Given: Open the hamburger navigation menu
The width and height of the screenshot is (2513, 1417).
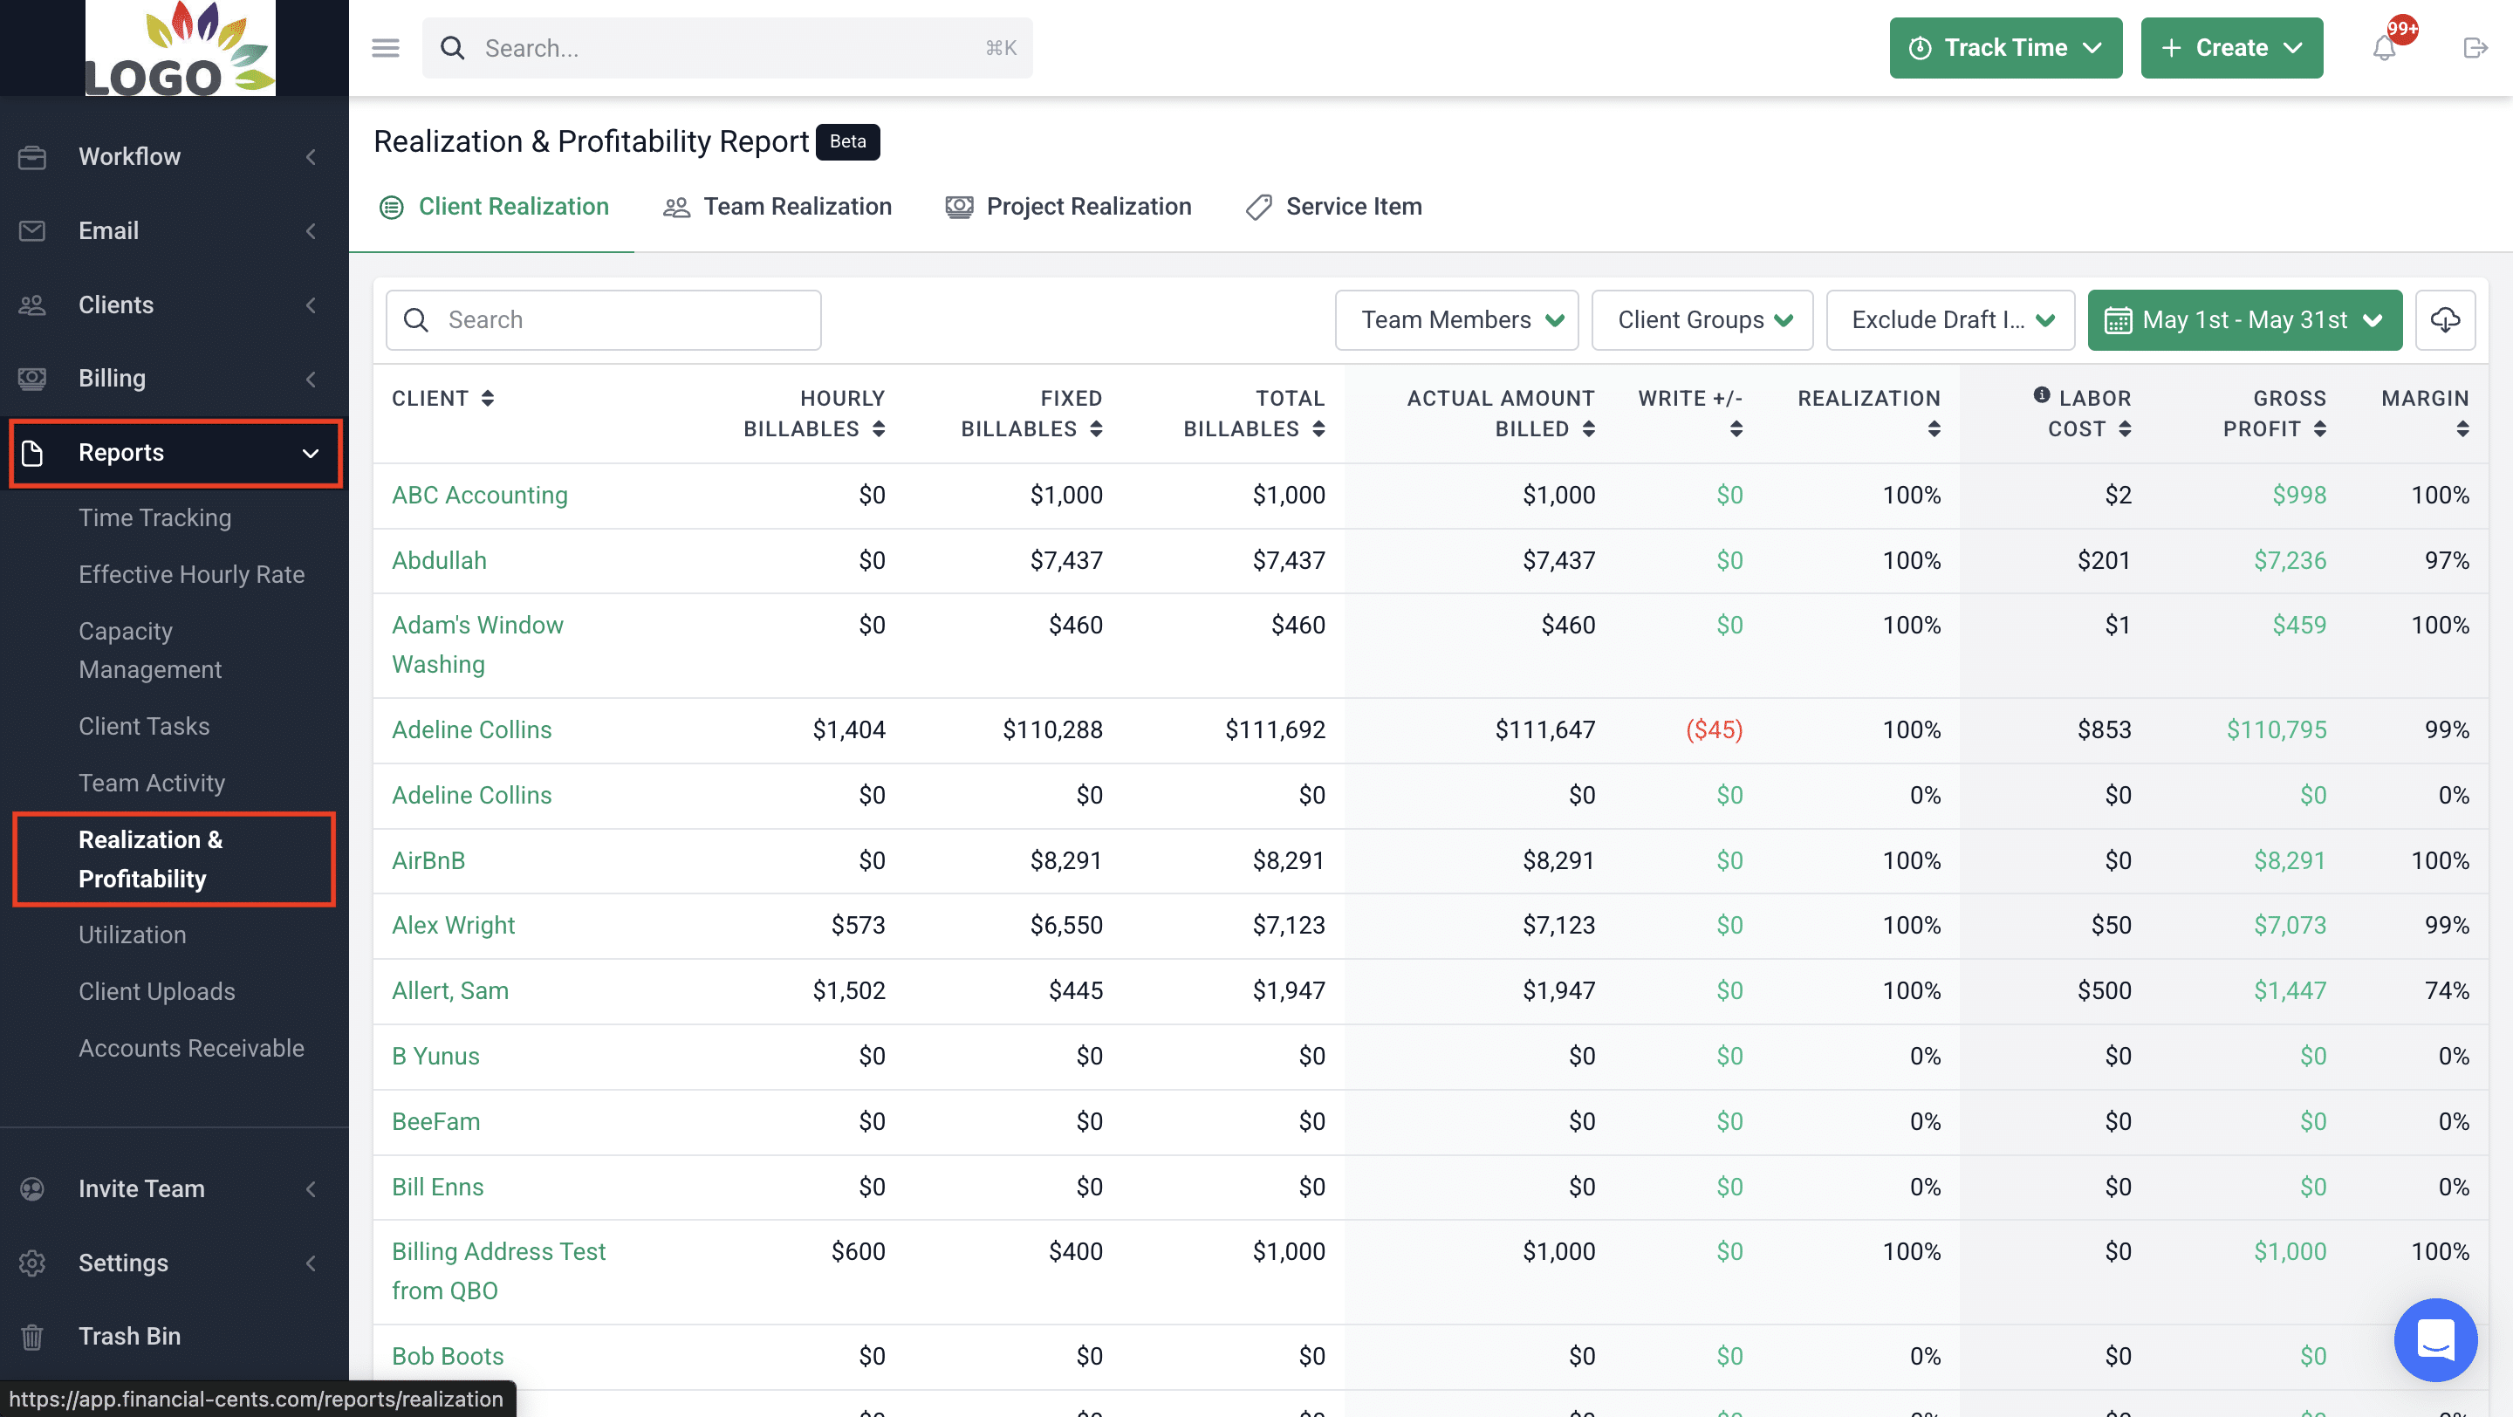Looking at the screenshot, I should click(x=384, y=47).
